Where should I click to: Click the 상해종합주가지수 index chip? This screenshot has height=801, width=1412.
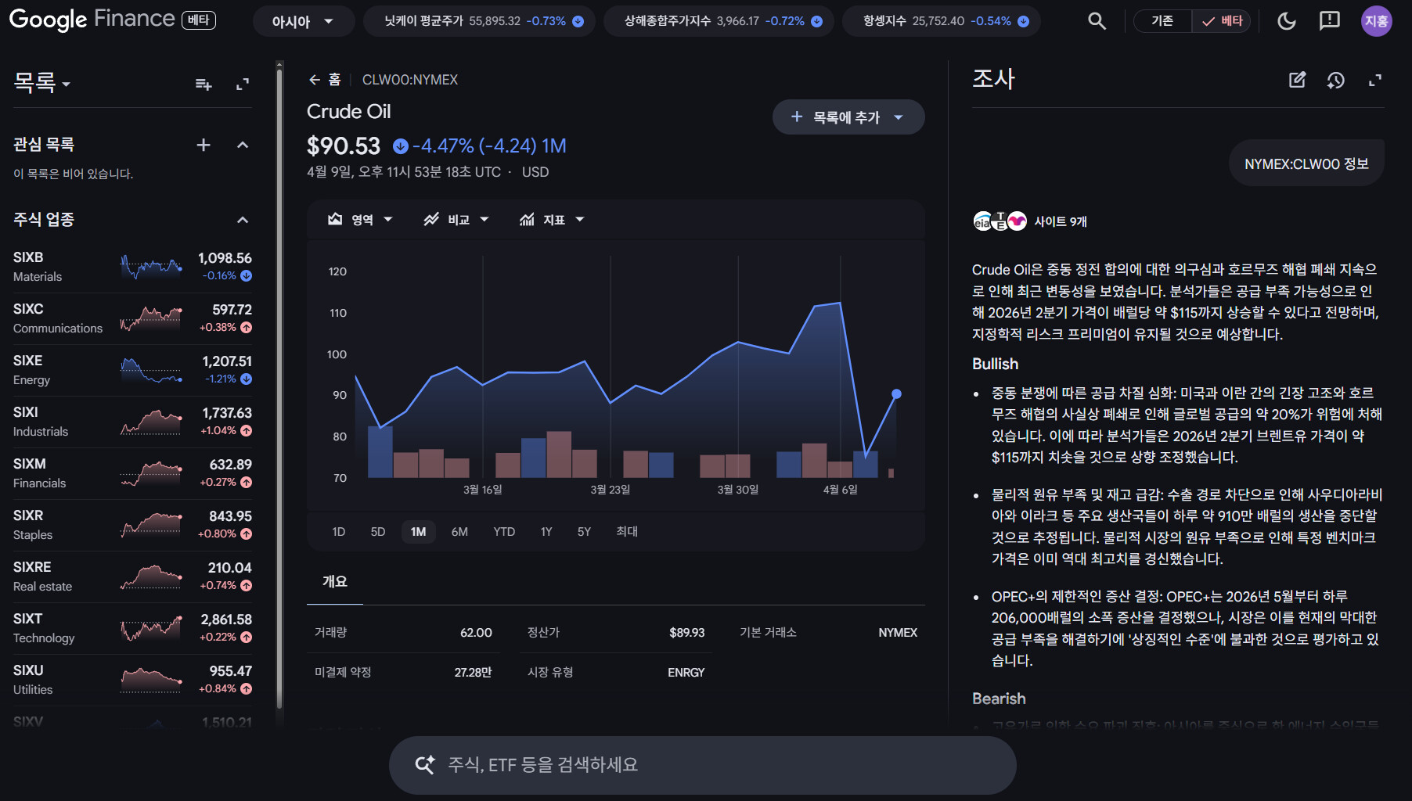coord(719,21)
